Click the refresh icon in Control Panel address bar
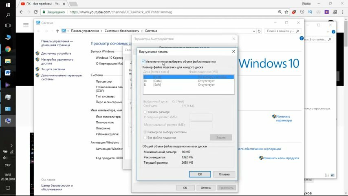The width and height of the screenshot is (348, 196). 259,31
